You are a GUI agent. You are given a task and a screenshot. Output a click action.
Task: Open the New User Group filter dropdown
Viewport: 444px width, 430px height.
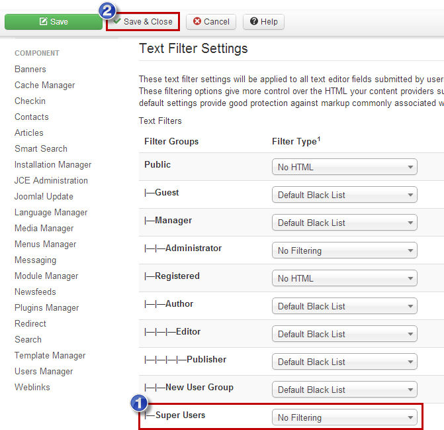click(x=344, y=390)
